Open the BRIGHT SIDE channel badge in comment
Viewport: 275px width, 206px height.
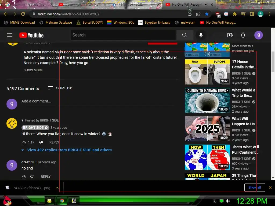tap(35, 127)
